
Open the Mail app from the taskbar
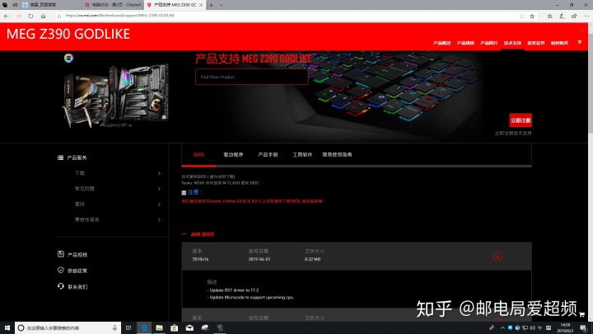point(190,328)
